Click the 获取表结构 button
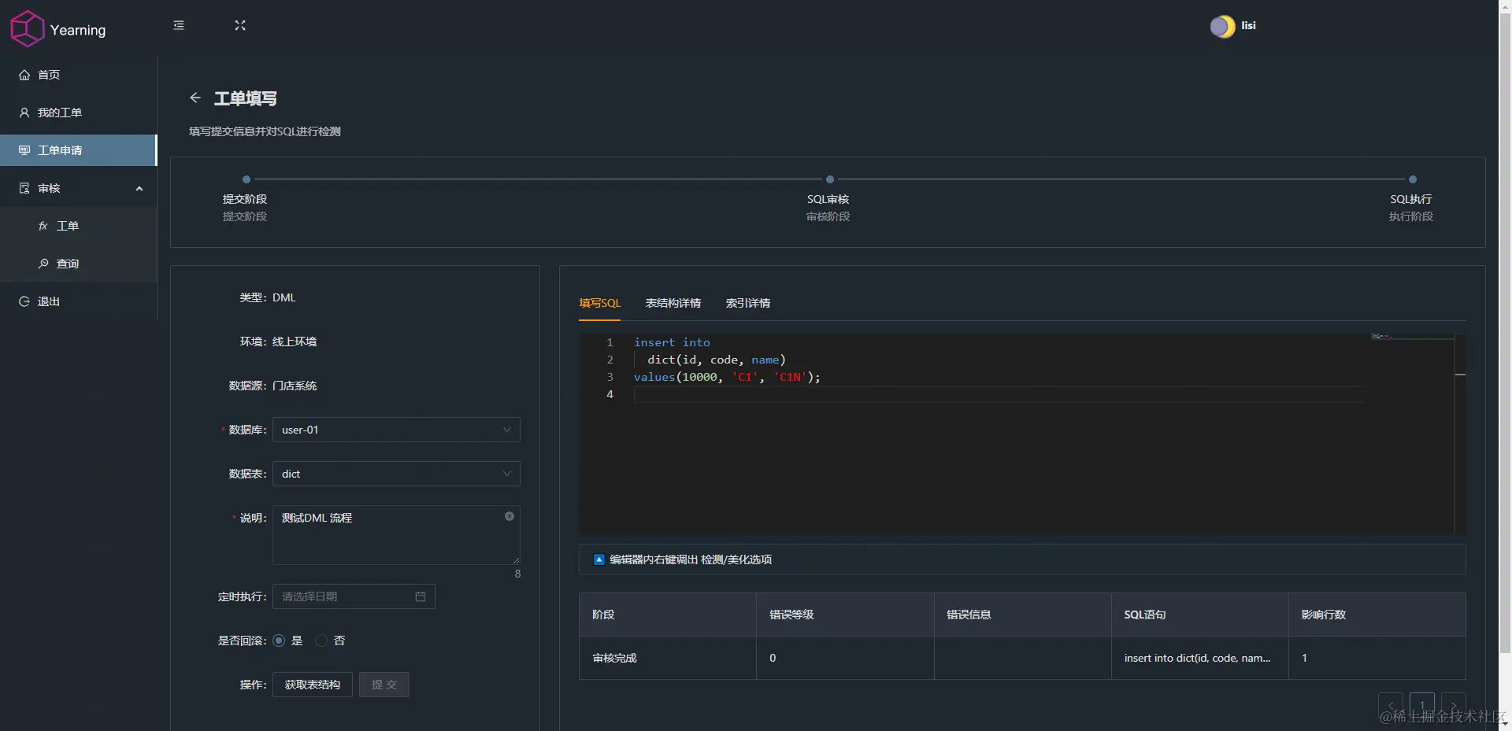 click(x=313, y=685)
